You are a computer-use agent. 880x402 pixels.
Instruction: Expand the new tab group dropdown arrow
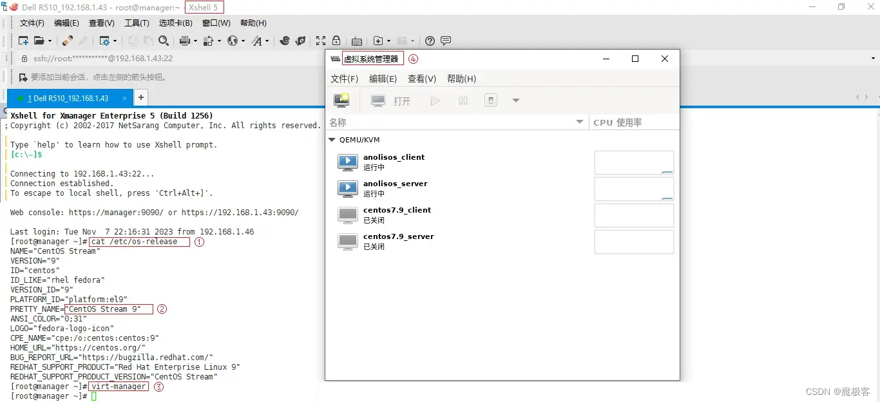click(388, 41)
